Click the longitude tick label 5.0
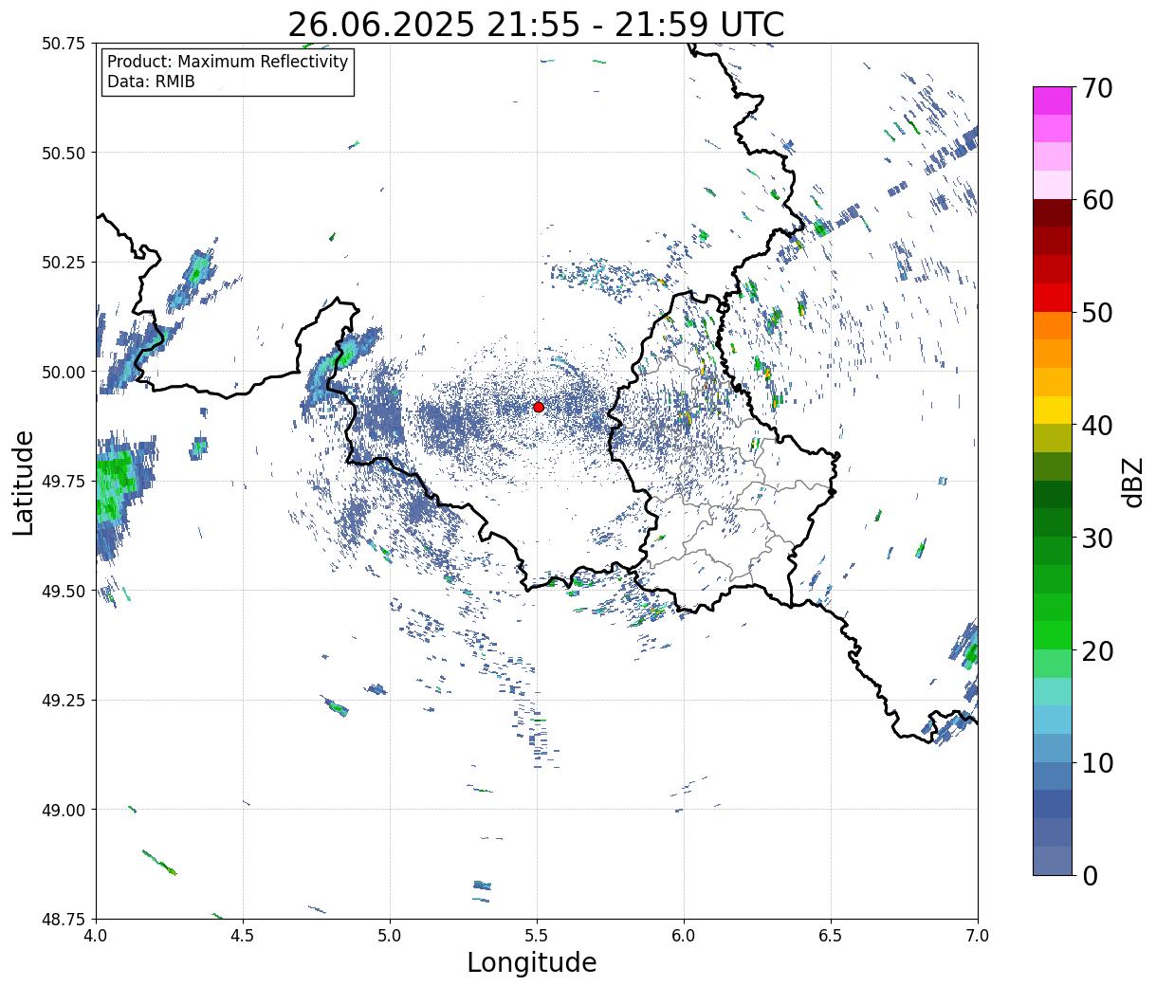Viewport: 1156px width, 986px height. click(x=390, y=936)
